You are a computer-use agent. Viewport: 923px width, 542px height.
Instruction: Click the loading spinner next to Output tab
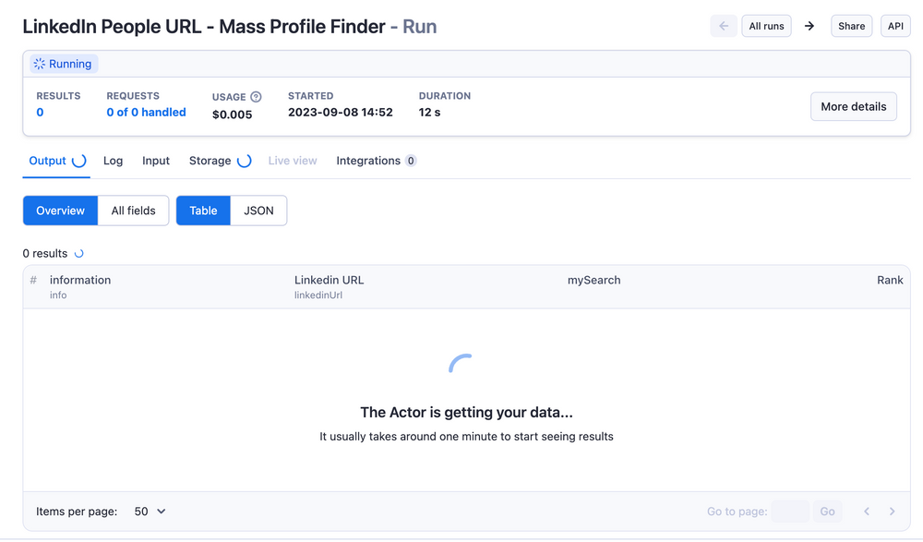[x=81, y=159]
